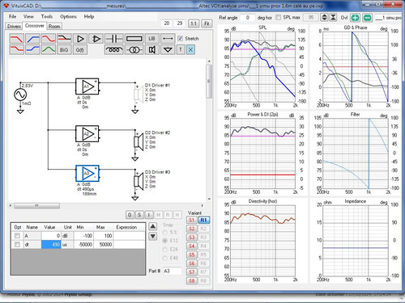
Task: Select the wire connection tool
Action: coord(168,39)
